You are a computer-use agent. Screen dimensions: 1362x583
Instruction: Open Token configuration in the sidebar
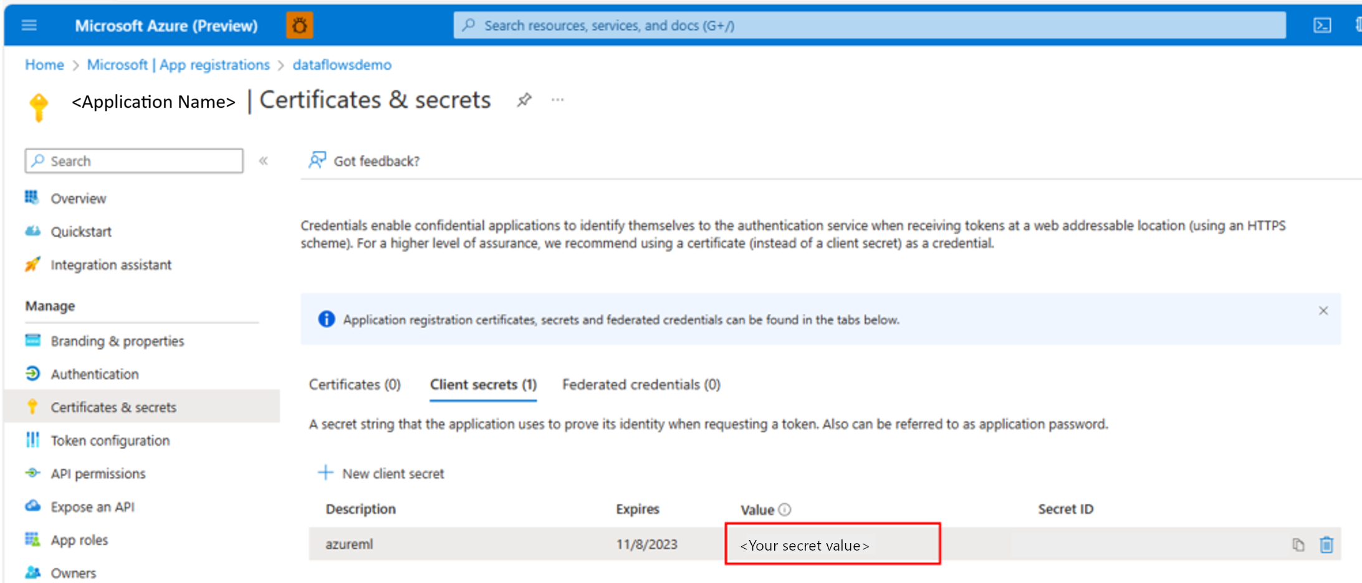[110, 440]
